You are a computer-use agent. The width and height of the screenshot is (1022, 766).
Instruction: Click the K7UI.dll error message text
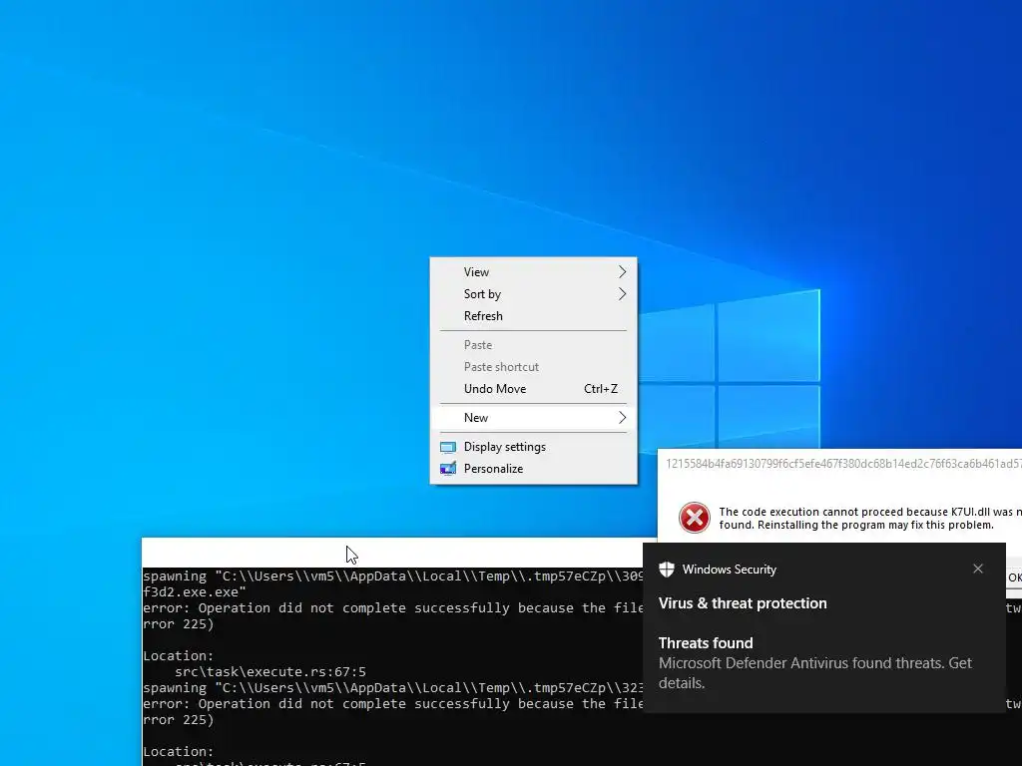click(870, 519)
